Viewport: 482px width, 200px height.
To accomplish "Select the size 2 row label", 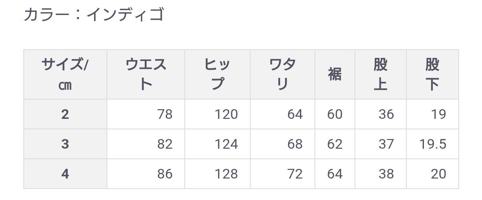I will (65, 114).
